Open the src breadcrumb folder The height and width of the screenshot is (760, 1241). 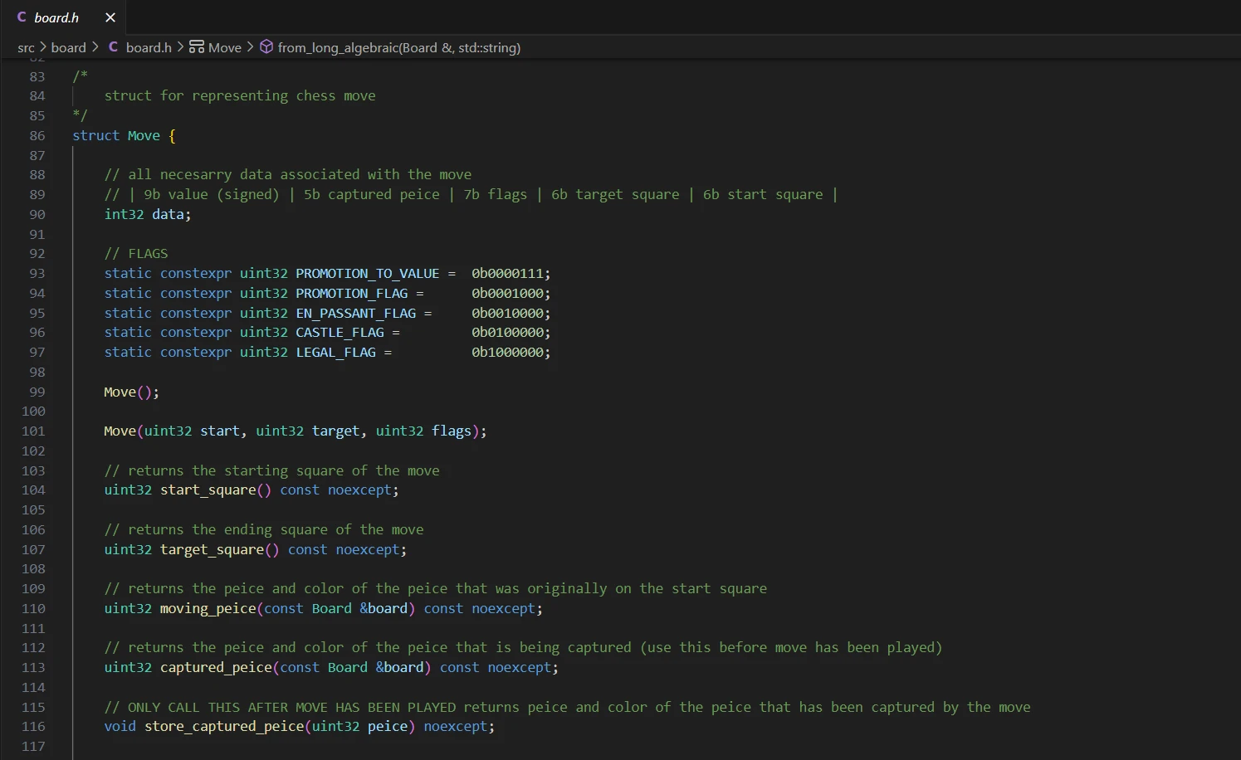[26, 48]
